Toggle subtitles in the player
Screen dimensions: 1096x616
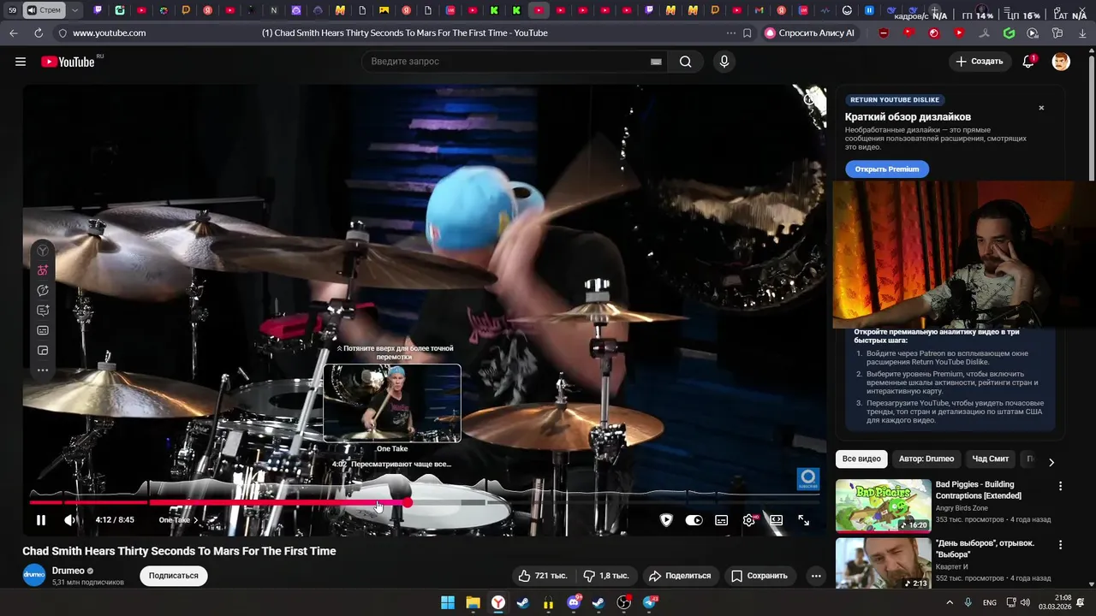coord(722,519)
